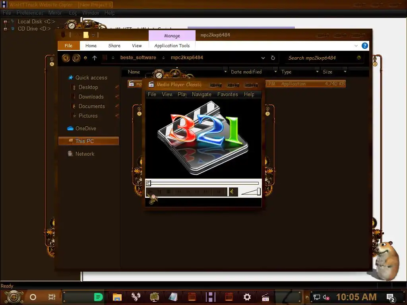Open the WinHTTrack Log menu

[73, 13]
